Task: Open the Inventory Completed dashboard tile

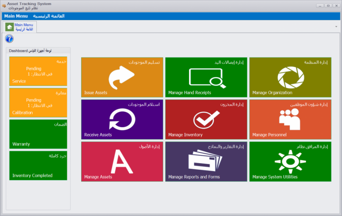Action: click(x=38, y=166)
